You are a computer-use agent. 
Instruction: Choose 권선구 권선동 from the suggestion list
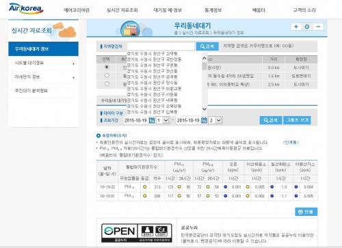pyautogui.click(x=152, y=71)
